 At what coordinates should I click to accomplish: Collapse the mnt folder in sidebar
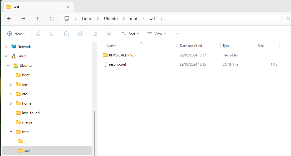pyautogui.click(x=11, y=132)
